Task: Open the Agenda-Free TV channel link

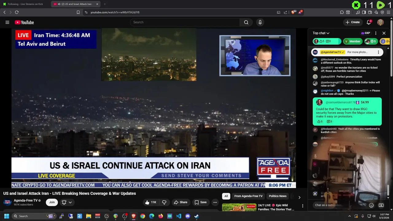Action: pos(25,200)
